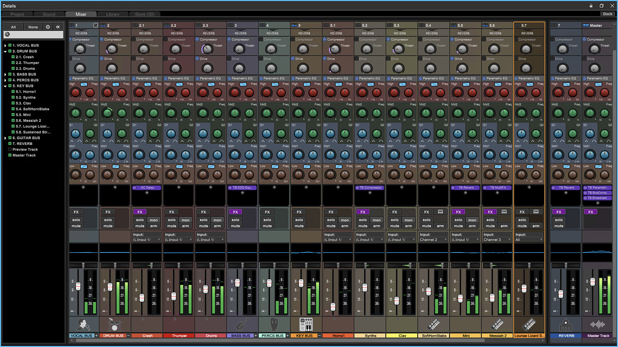Open the Store tab
The width and height of the screenshot is (618, 347).
point(144,14)
